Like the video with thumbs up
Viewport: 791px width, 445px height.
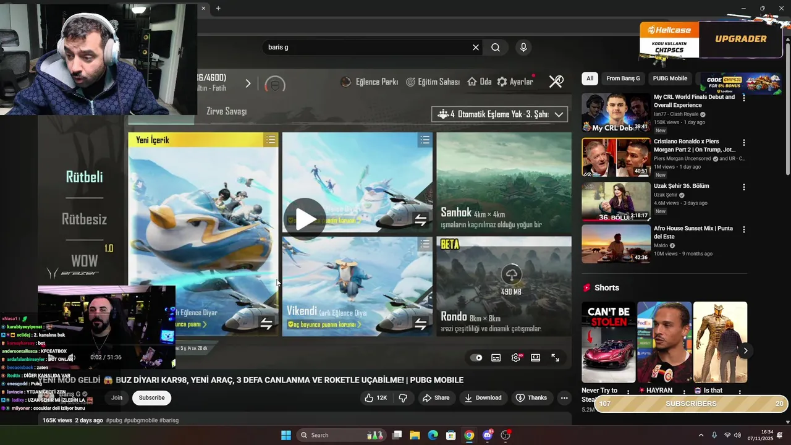[x=376, y=398]
